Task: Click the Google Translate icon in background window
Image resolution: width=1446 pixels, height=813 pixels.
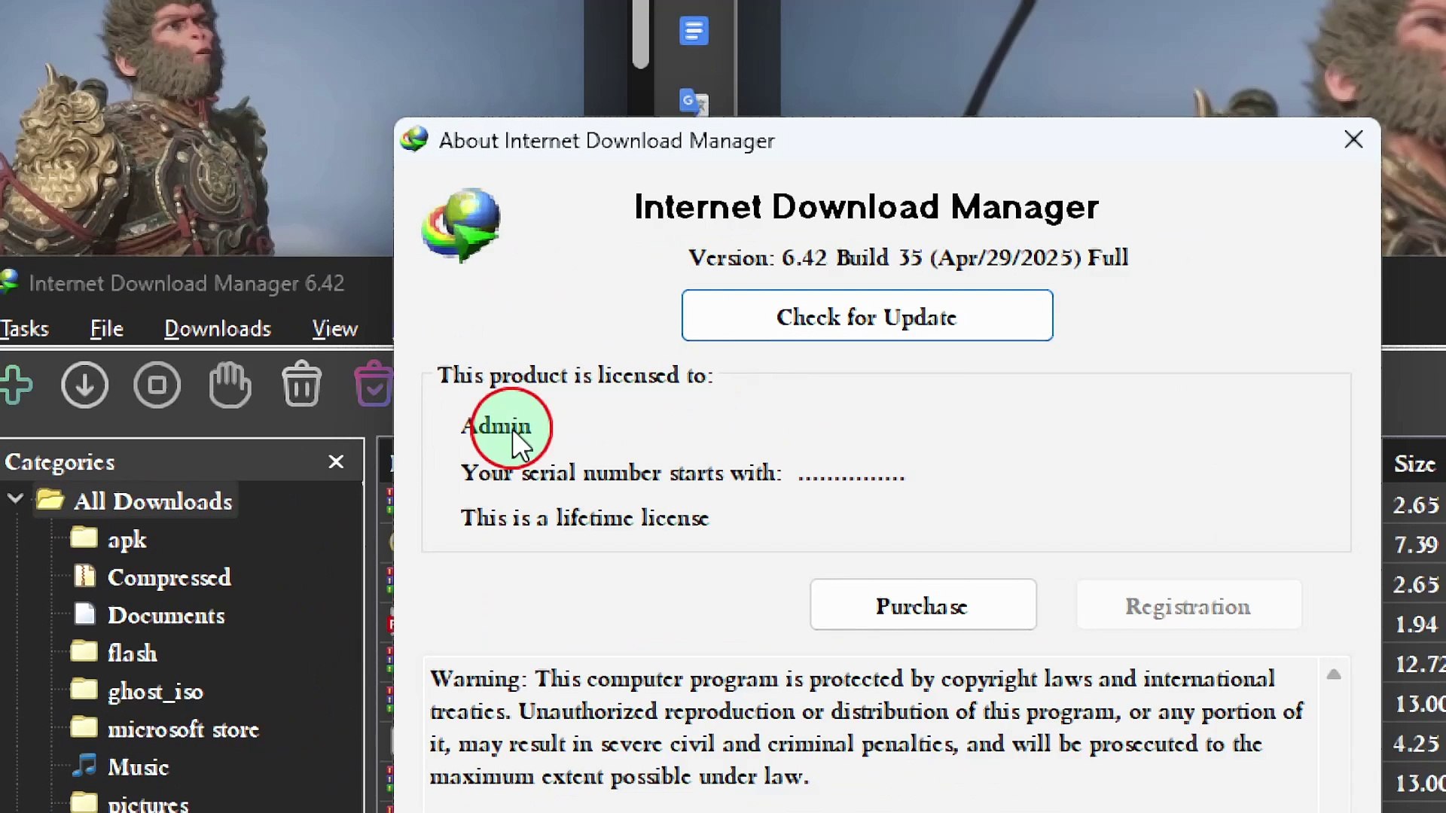Action: click(694, 102)
